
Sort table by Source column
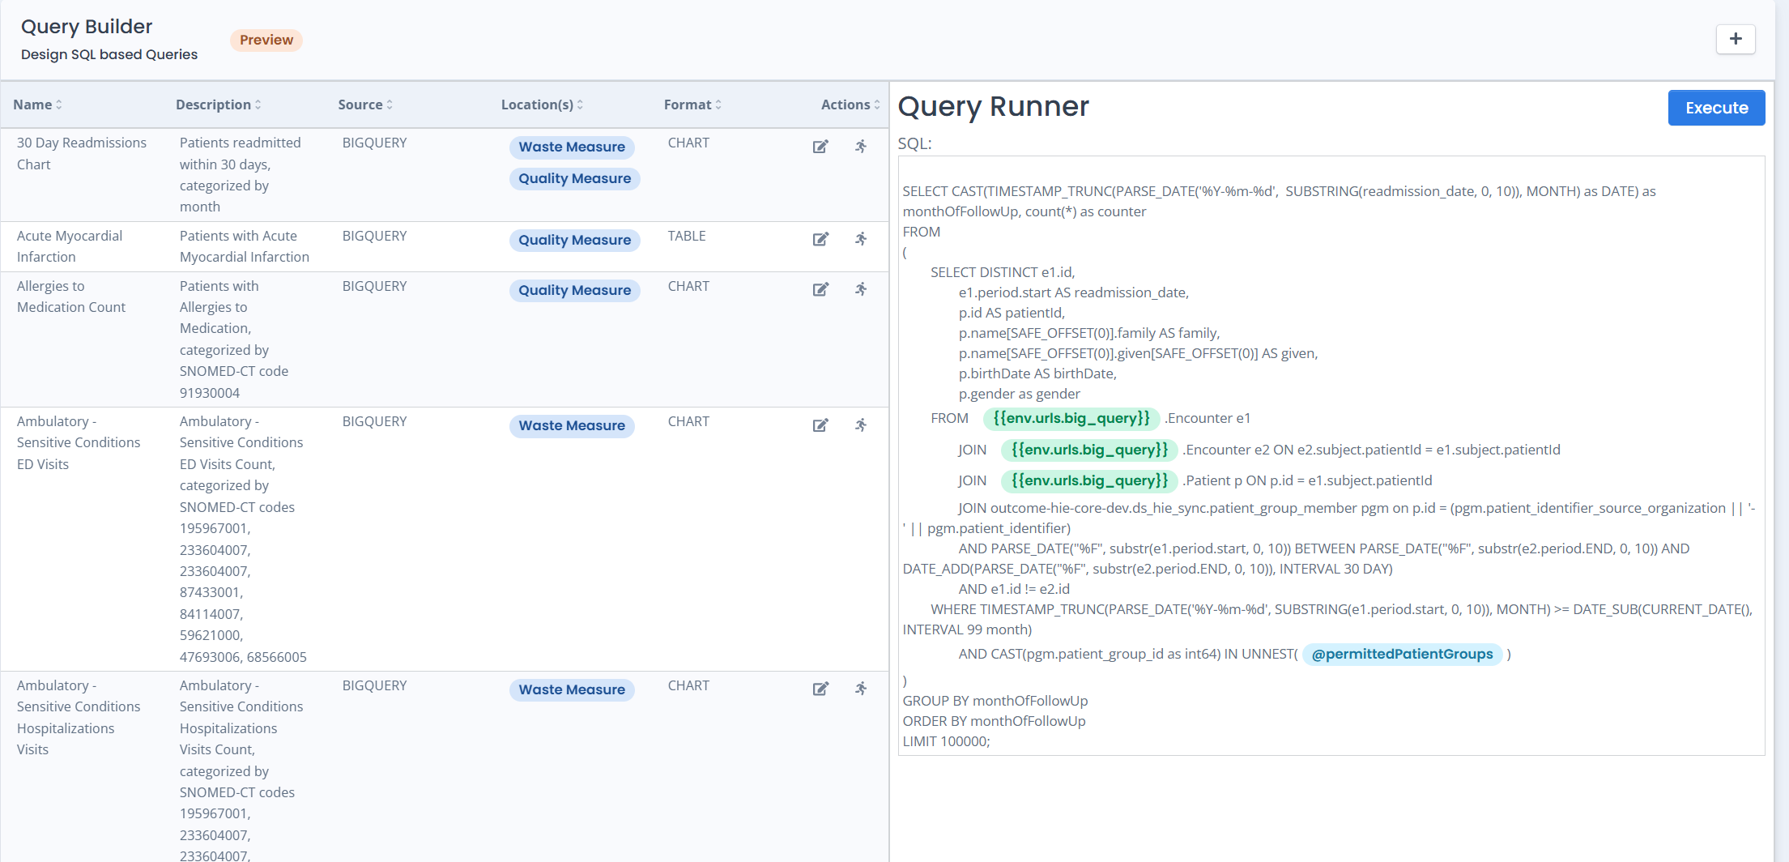(365, 105)
